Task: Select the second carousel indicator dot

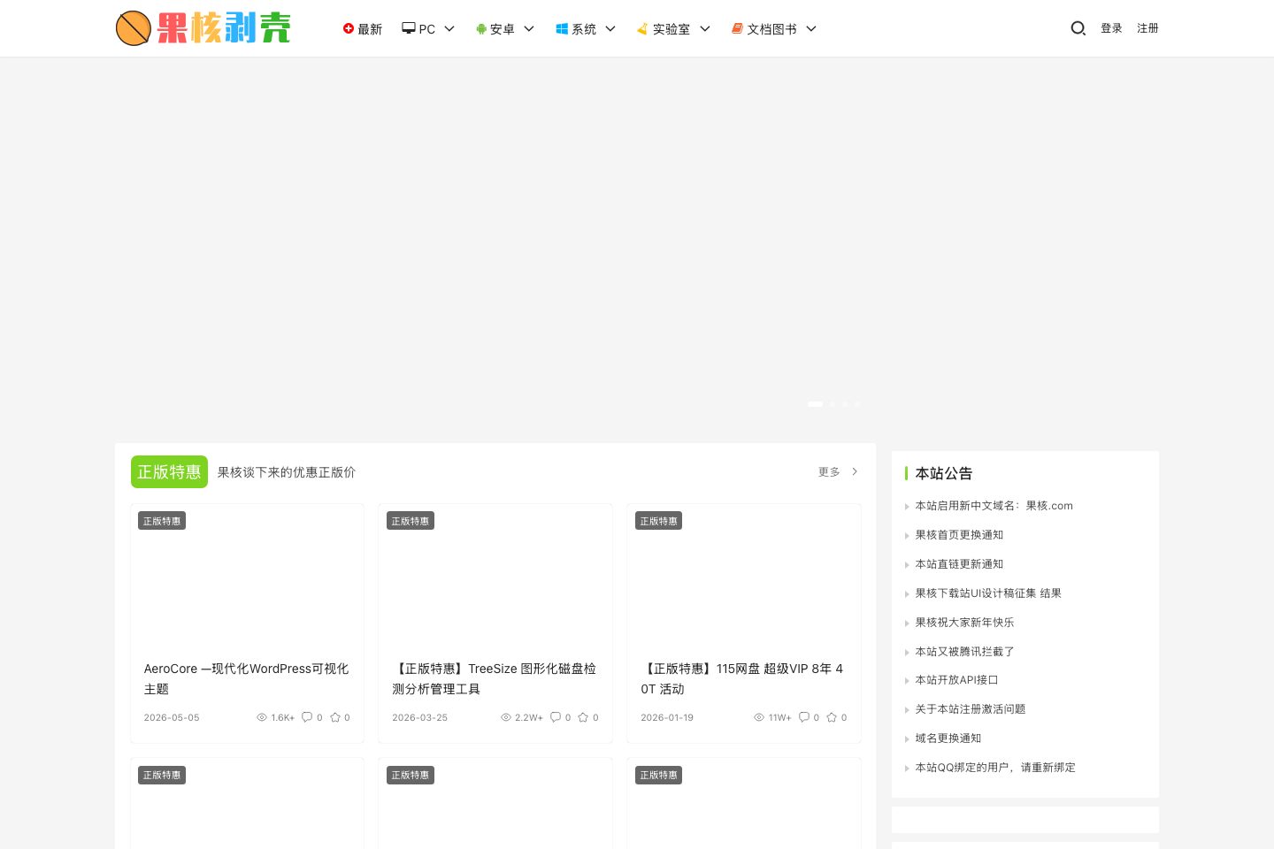Action: click(x=833, y=404)
